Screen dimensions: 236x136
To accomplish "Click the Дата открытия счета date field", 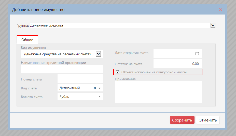I will click(173, 53).
